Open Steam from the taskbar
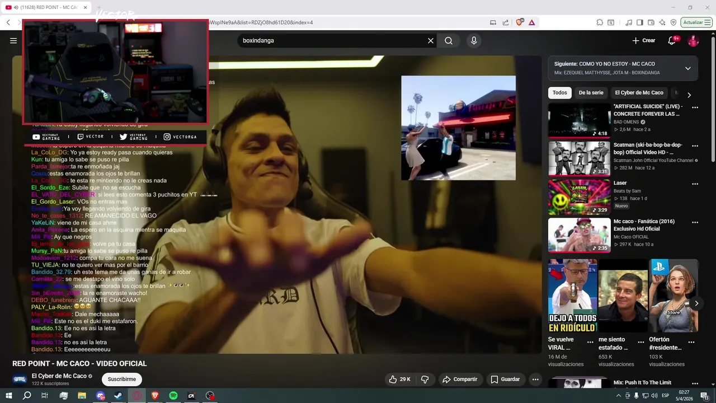716x403 pixels. pyautogui.click(x=118, y=395)
